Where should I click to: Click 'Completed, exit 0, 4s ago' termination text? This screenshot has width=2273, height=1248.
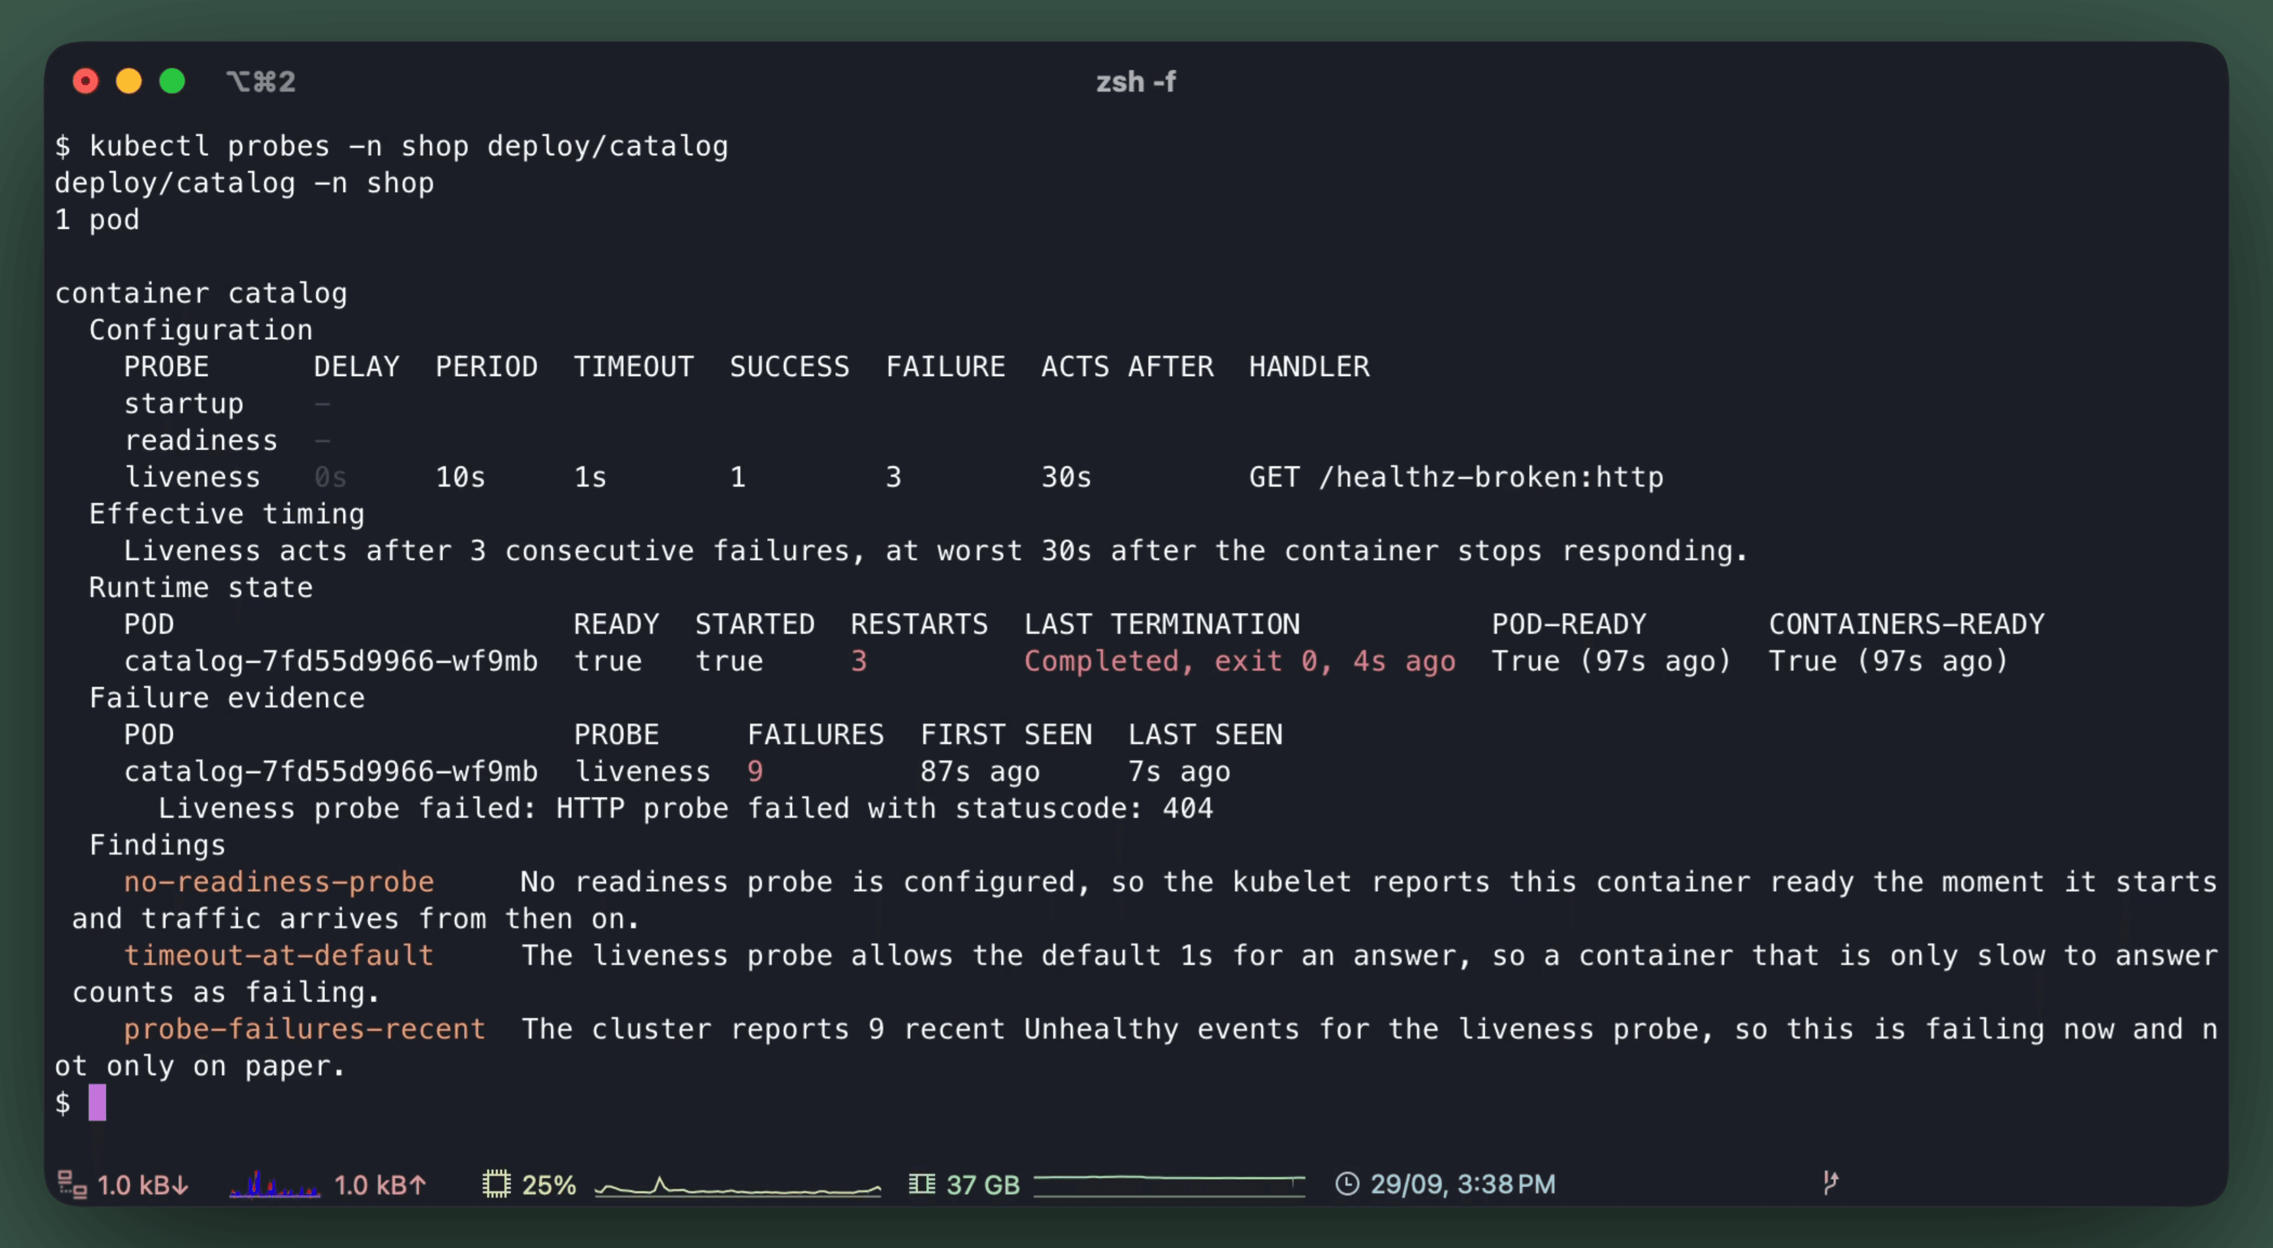tap(1239, 662)
